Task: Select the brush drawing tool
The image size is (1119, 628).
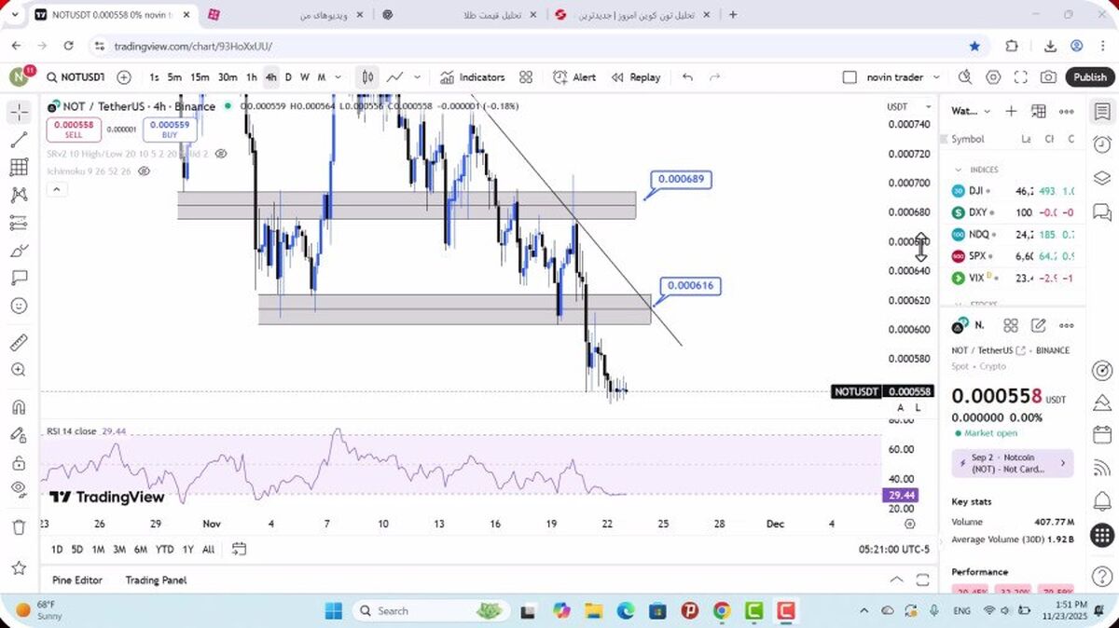Action: pos(19,251)
